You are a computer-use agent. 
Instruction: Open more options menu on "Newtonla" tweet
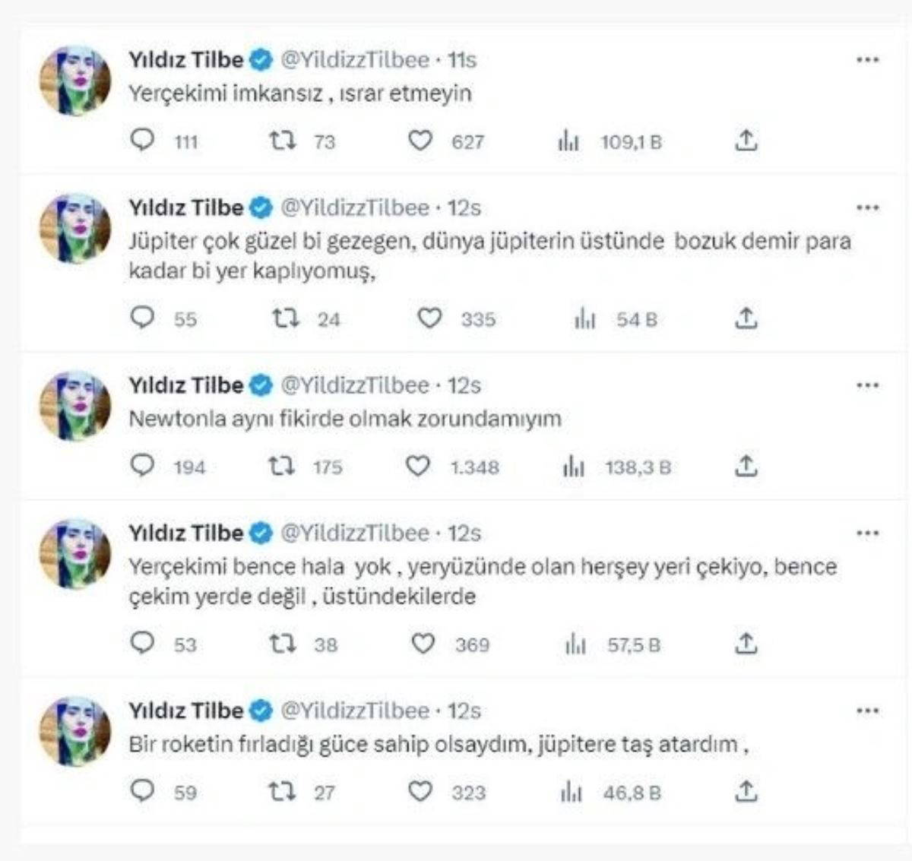[867, 385]
